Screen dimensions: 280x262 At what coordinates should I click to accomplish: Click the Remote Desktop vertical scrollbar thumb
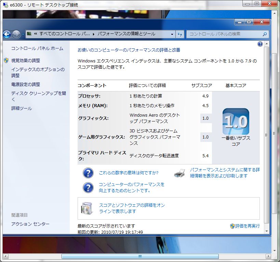(x=275, y=133)
